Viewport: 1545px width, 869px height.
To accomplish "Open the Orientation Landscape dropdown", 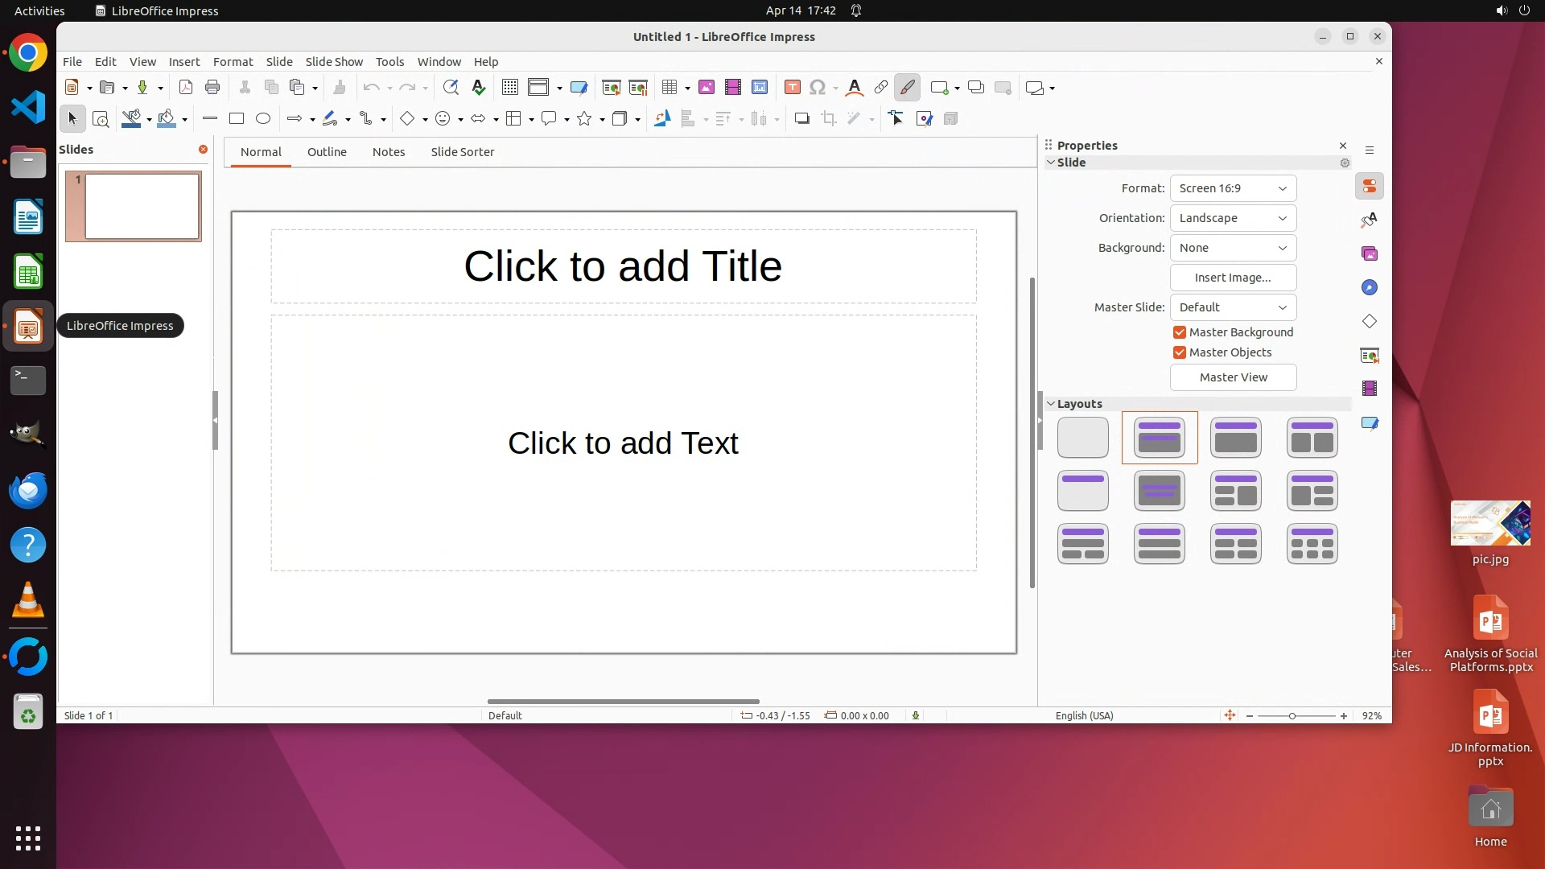I will click(x=1233, y=218).
